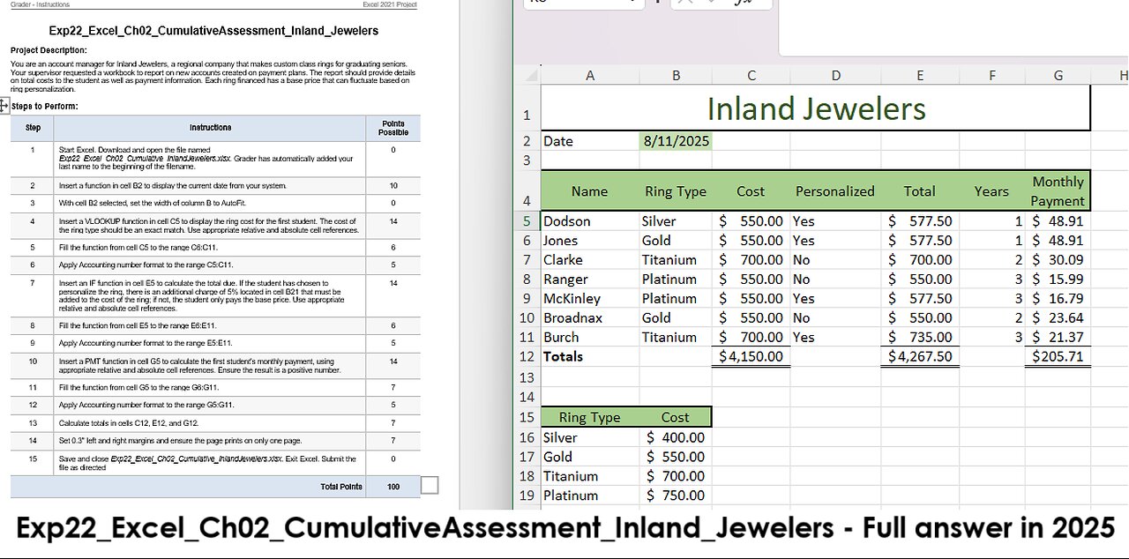This screenshot has height=559, width=1129.
Task: Select the $4,150.00 cost total cell
Action: click(751, 357)
